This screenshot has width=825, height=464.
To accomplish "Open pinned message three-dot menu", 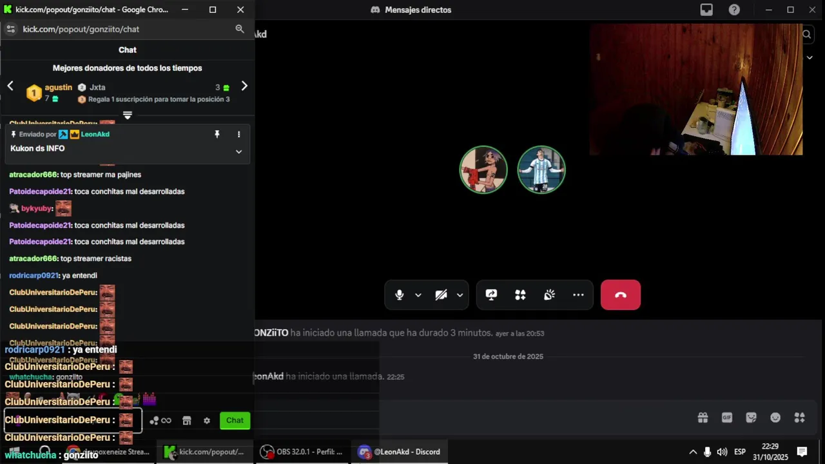I will [x=238, y=134].
